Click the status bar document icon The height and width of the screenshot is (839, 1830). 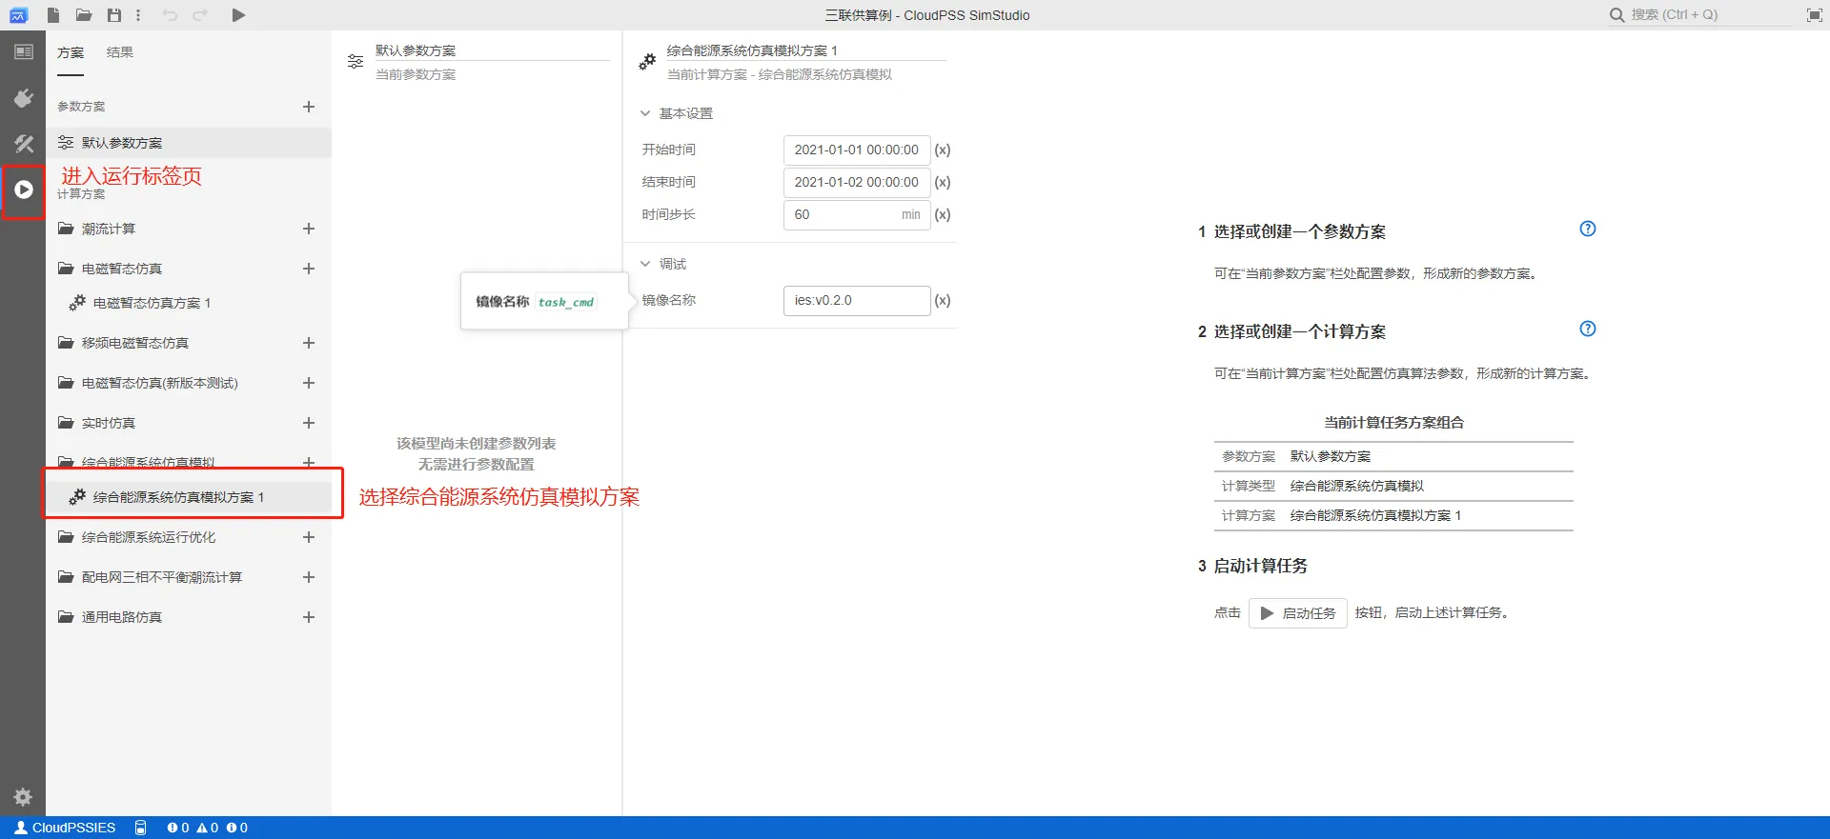coord(141,828)
